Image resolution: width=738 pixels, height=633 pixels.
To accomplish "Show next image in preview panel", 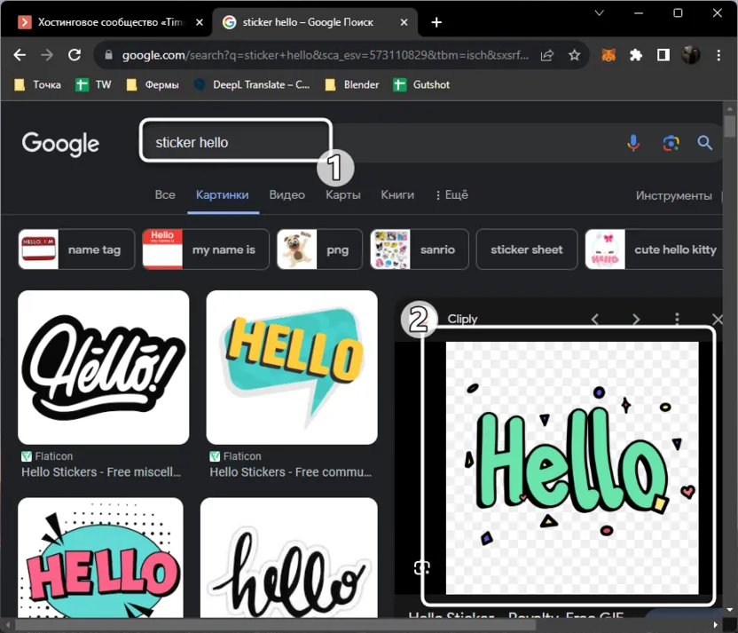I will pyautogui.click(x=636, y=320).
